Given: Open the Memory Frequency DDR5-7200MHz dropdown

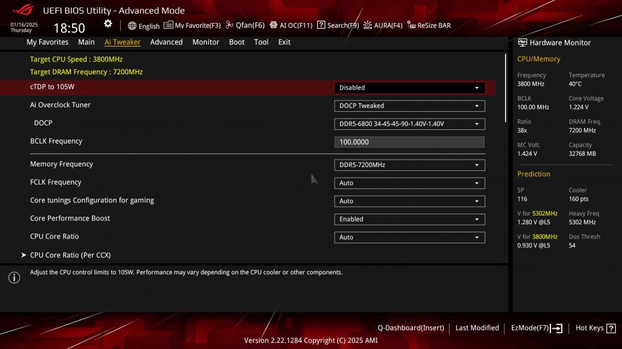Looking at the screenshot, I should pos(409,165).
